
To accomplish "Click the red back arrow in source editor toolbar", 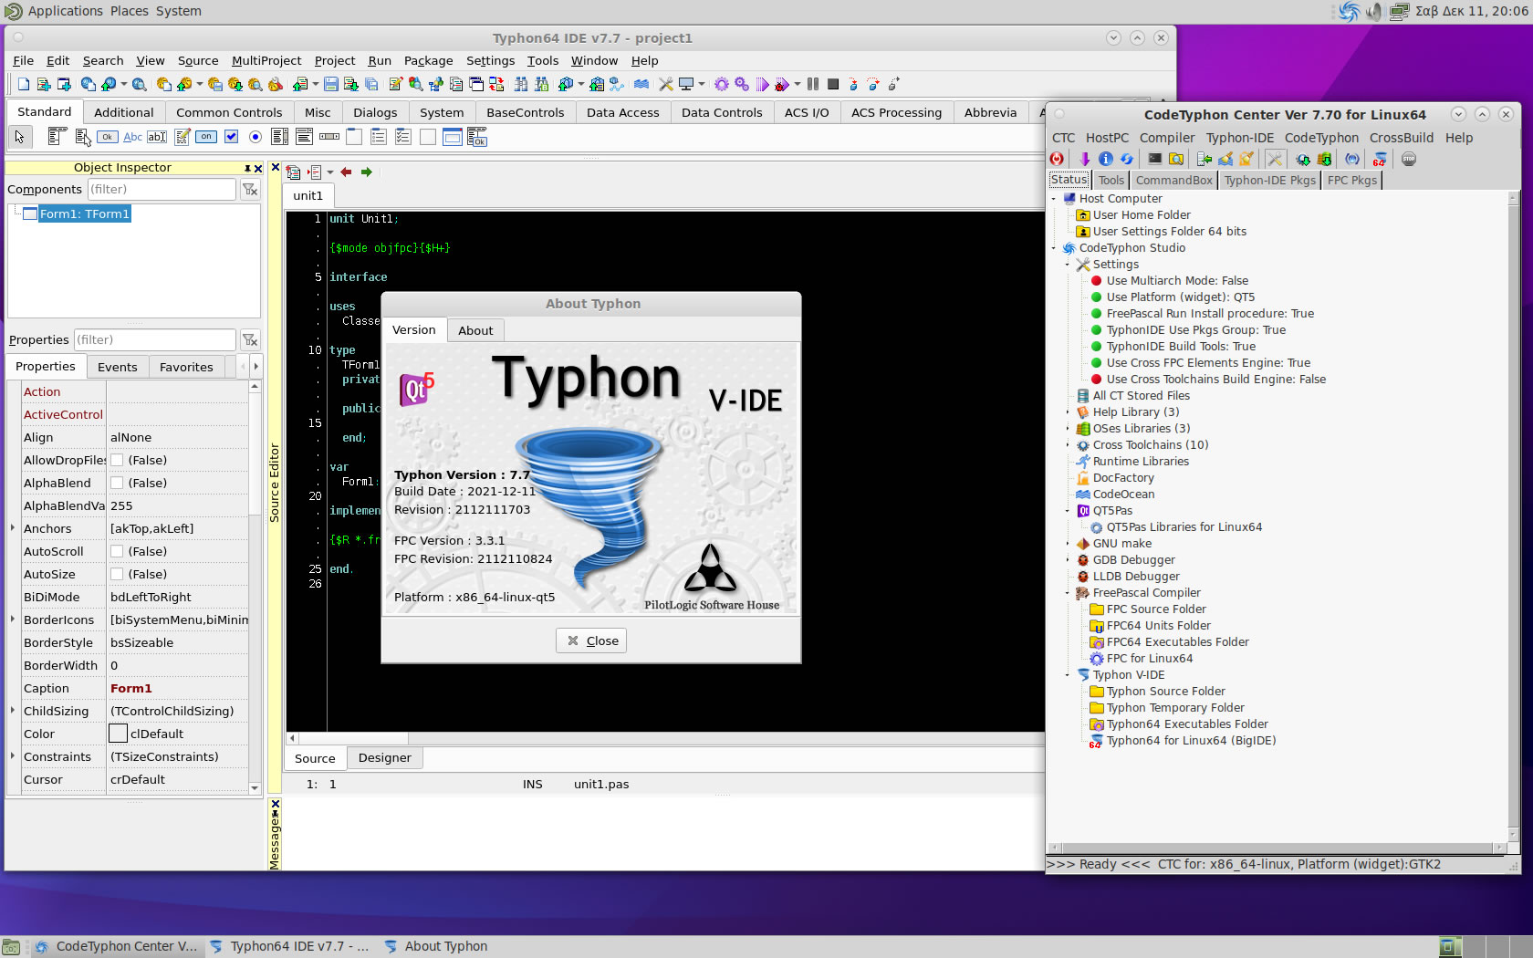I will click(x=346, y=172).
